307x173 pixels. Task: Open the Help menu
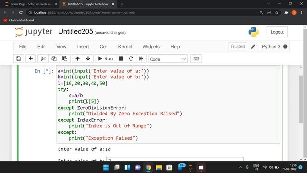pos(175,47)
